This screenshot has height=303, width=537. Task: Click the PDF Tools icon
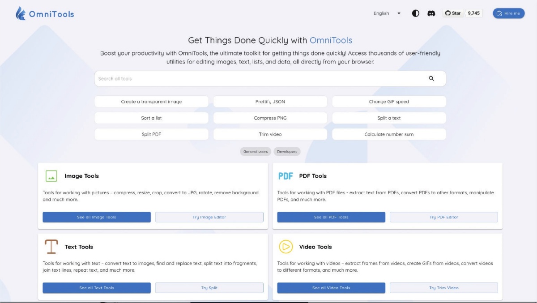pyautogui.click(x=286, y=176)
